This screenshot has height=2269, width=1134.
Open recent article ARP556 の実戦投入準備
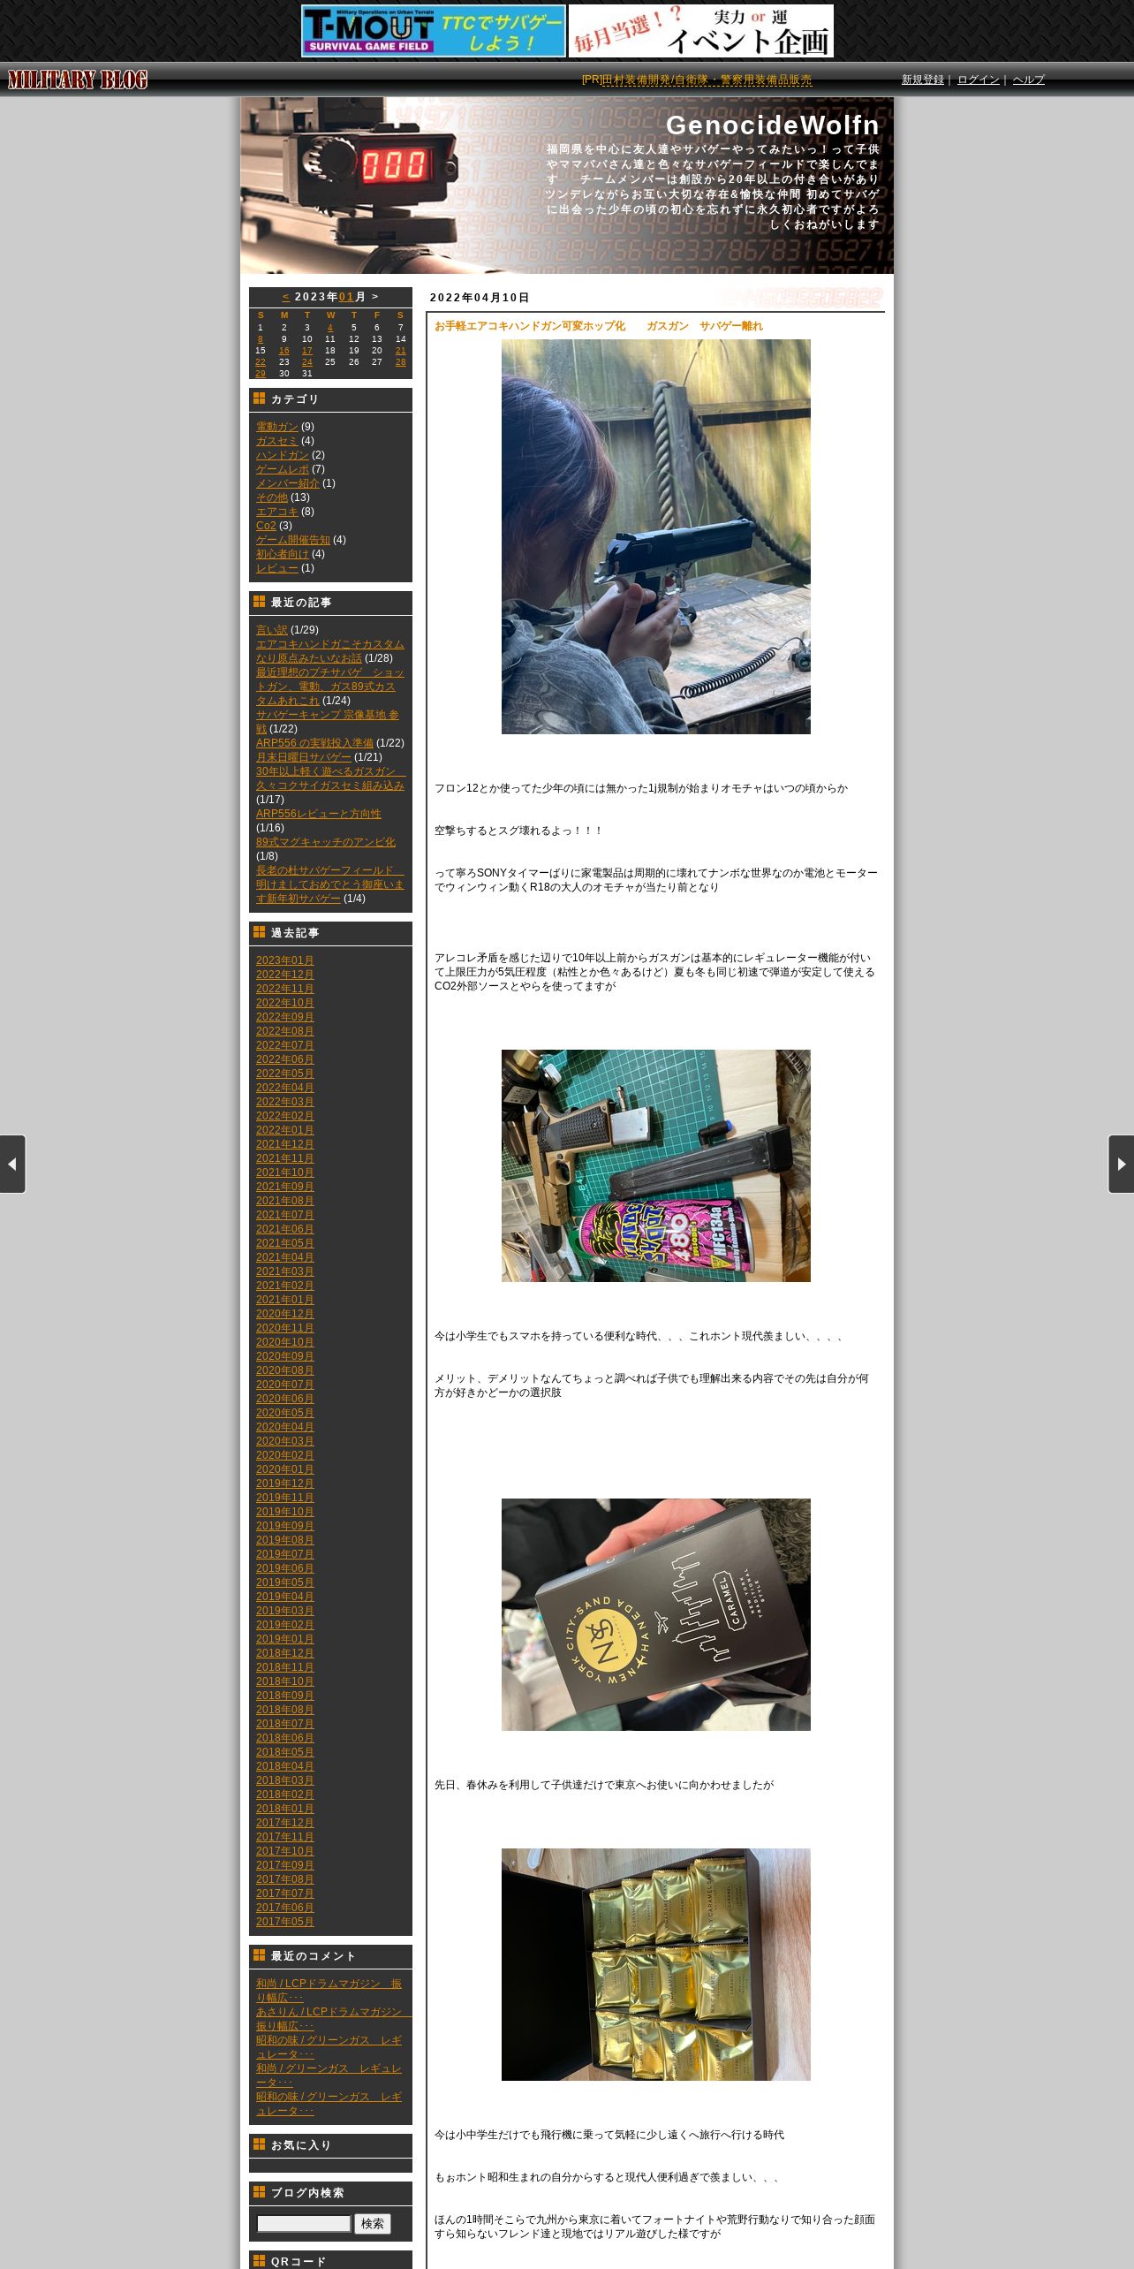tap(314, 743)
